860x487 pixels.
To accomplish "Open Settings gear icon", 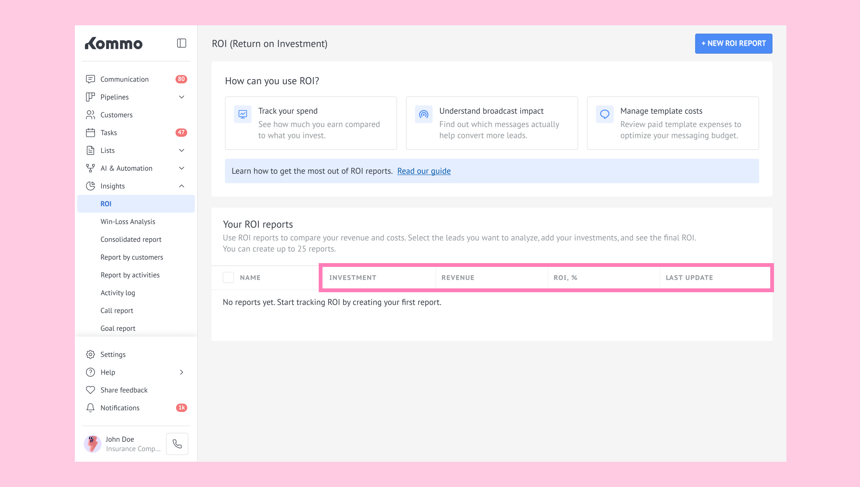I will pyautogui.click(x=90, y=354).
